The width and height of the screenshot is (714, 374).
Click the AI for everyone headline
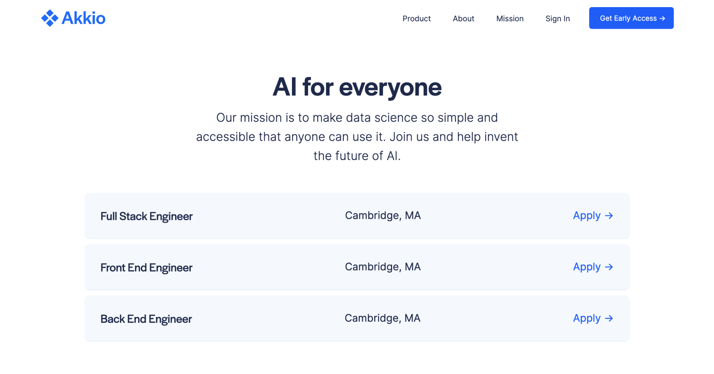pyautogui.click(x=357, y=87)
